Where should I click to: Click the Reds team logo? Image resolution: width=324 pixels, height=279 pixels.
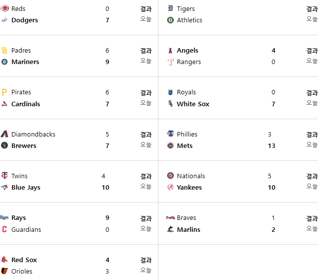click(4, 8)
